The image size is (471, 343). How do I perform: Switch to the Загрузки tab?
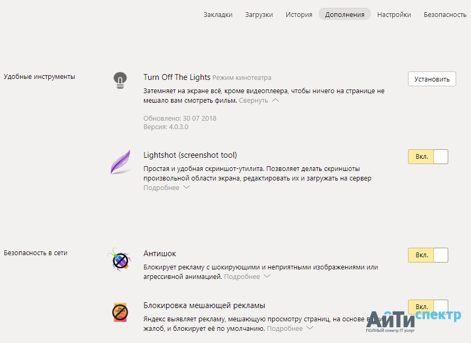259,15
